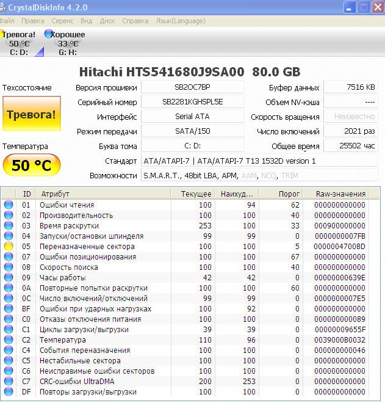The image size is (385, 403).
Task: Click the Текущее column header
Action: click(193, 194)
